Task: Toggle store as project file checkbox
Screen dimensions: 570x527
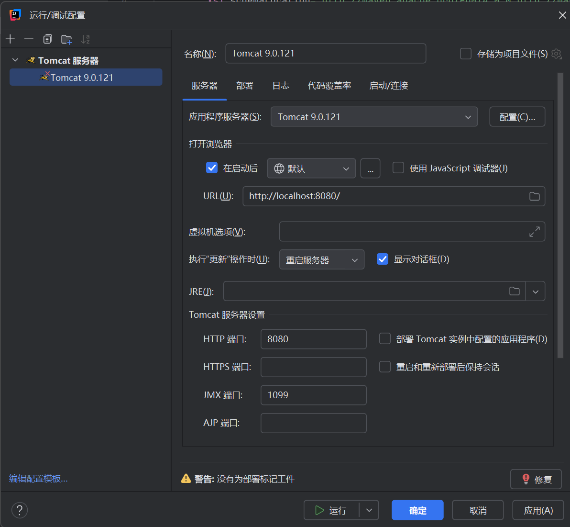Action: point(466,54)
